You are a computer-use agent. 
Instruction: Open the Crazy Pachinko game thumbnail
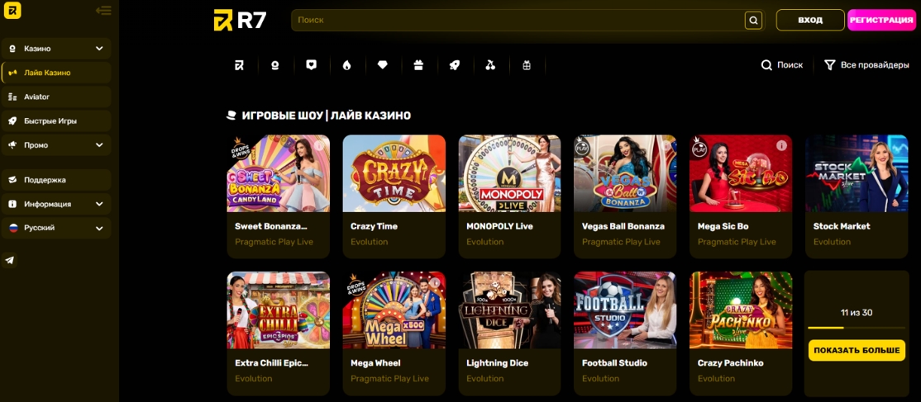(x=741, y=310)
